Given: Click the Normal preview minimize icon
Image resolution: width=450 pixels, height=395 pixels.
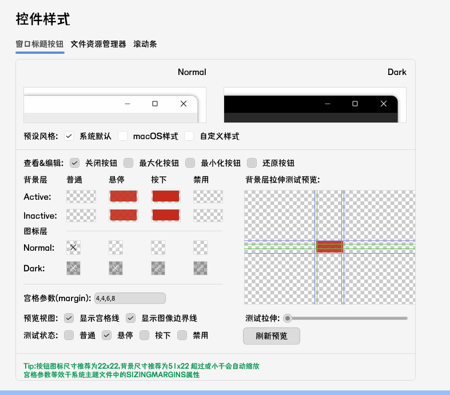Looking at the screenshot, I should coord(128,104).
